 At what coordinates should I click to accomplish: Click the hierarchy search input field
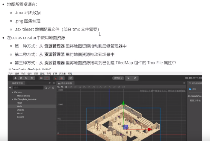(28, 88)
